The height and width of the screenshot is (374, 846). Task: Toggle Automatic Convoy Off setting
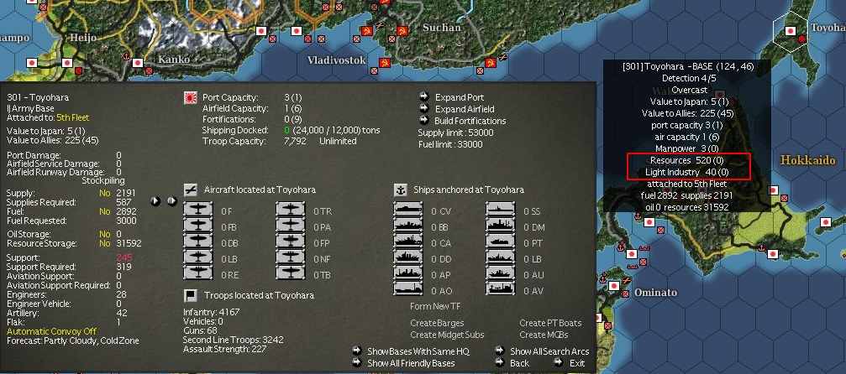point(51,331)
